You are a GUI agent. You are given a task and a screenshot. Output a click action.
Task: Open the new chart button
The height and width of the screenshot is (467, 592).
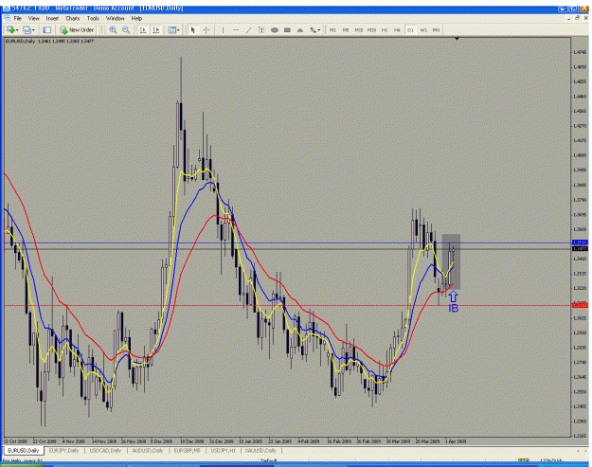10,30
